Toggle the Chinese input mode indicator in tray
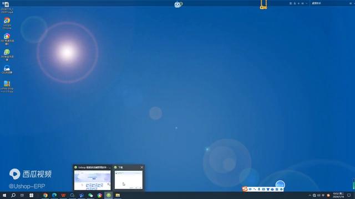The image size is (355, 199). pyautogui.click(x=323, y=195)
